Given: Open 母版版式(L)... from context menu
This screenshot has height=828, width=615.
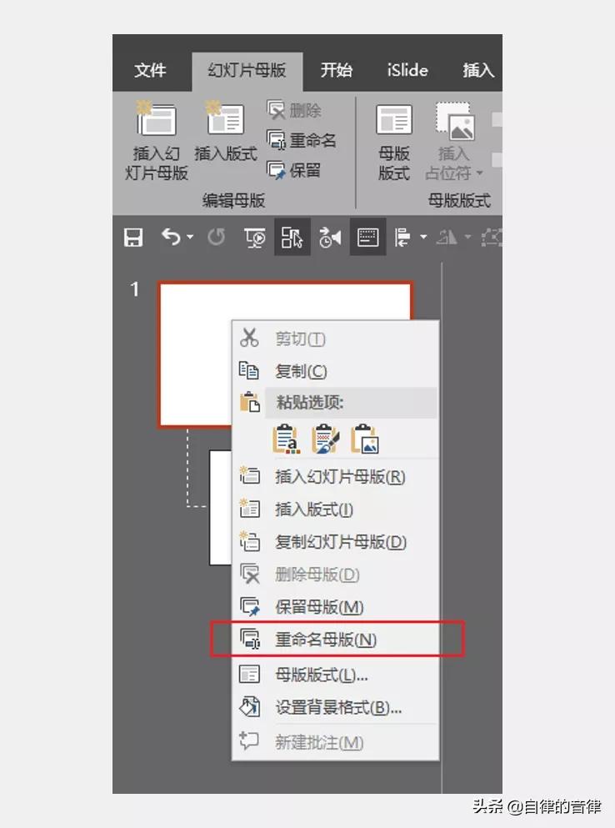Looking at the screenshot, I should point(335,675).
